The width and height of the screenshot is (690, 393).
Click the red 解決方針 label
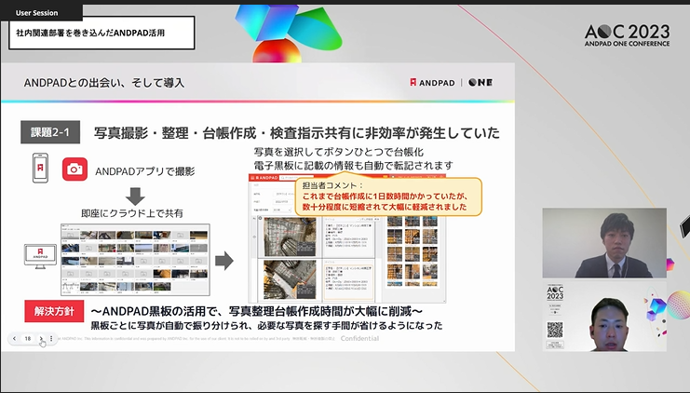coord(54,311)
